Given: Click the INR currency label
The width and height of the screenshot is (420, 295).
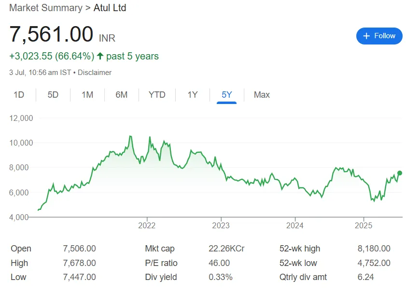Looking at the screenshot, I should (107, 38).
